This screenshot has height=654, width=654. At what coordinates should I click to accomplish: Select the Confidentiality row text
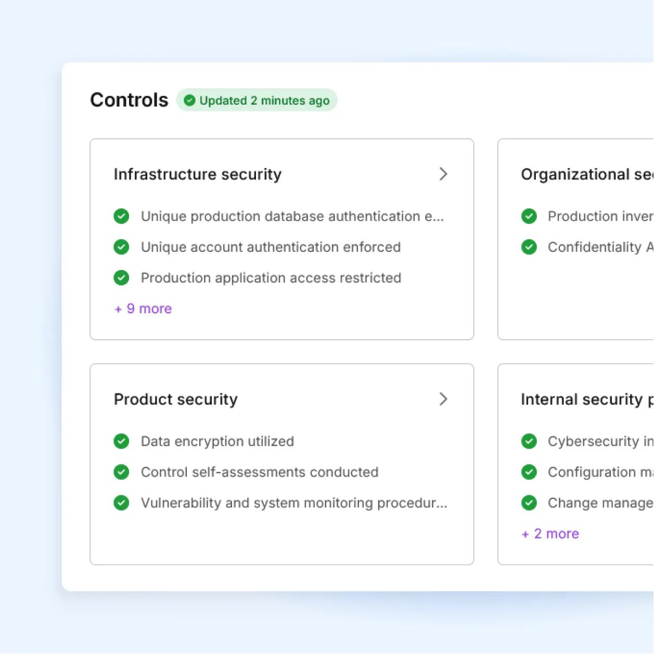click(x=601, y=247)
